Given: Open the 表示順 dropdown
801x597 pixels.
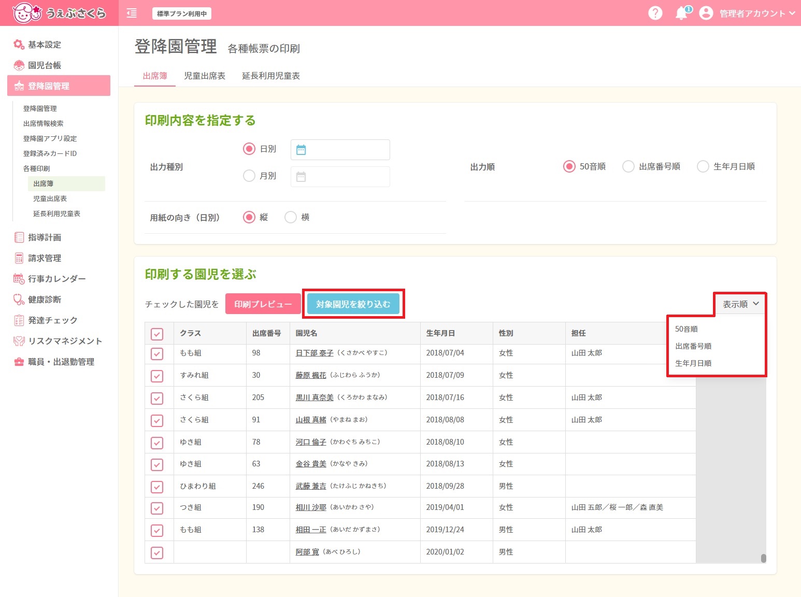Looking at the screenshot, I should 740,304.
